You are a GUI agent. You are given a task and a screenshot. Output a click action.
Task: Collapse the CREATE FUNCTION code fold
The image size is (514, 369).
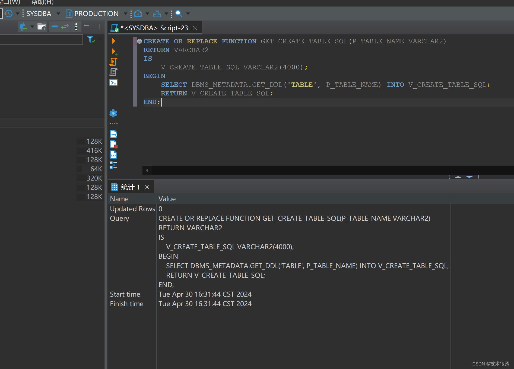[x=139, y=41]
